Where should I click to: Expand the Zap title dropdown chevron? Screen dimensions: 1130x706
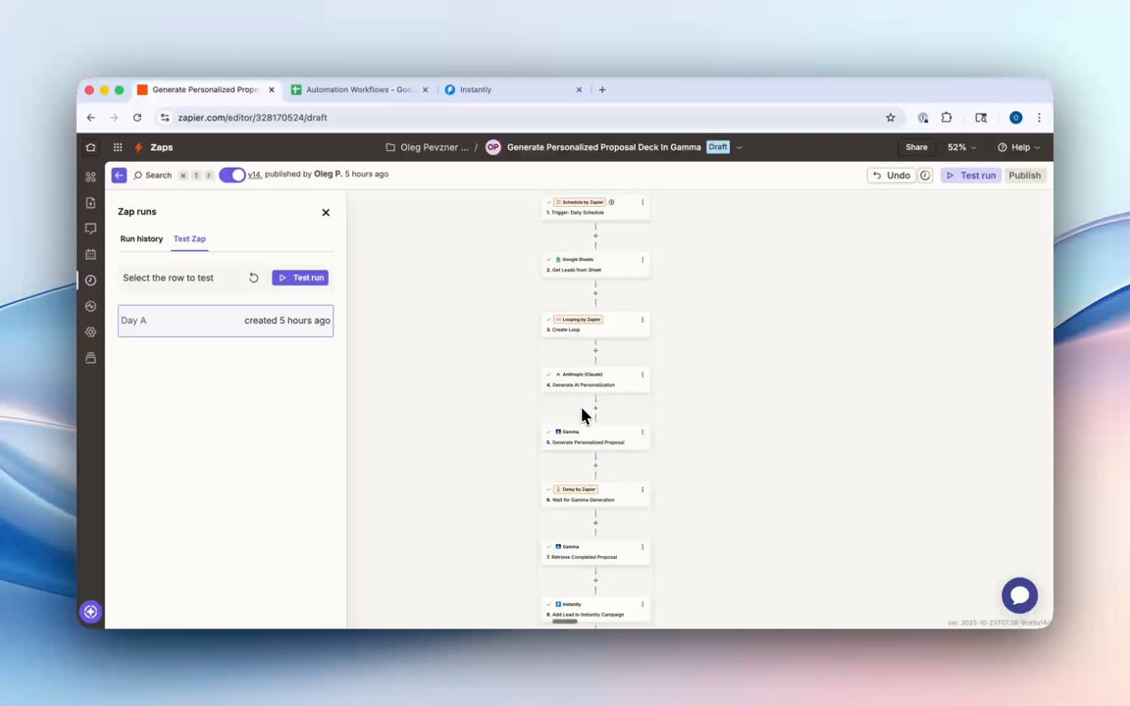740,148
